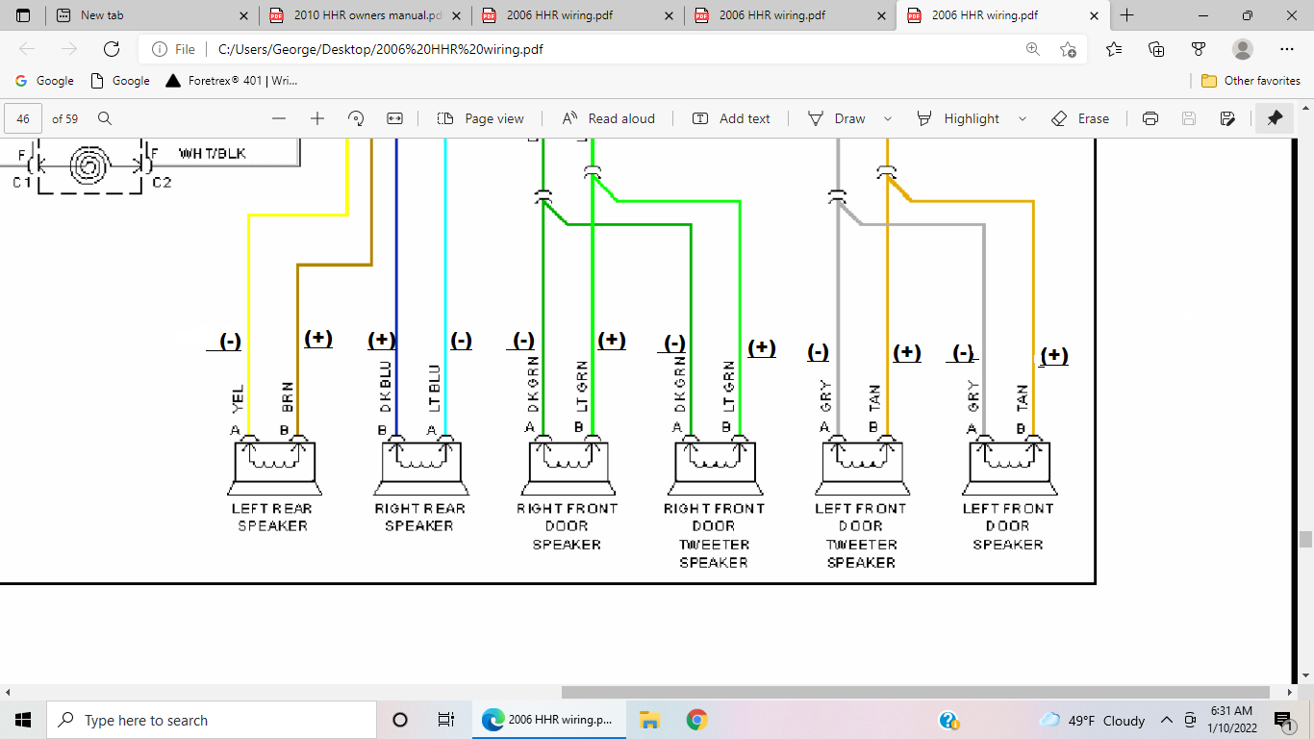Refresh the page with reload icon

click(112, 49)
